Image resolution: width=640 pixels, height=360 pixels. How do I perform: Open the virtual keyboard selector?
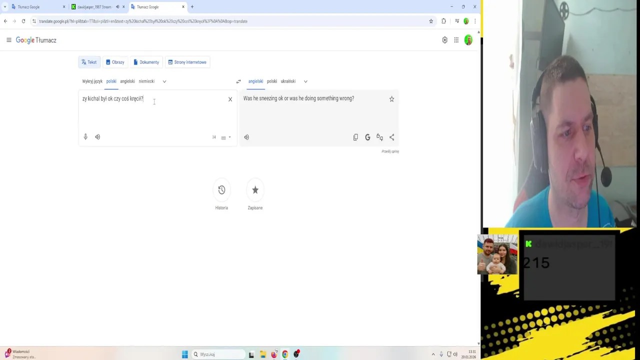[226, 137]
